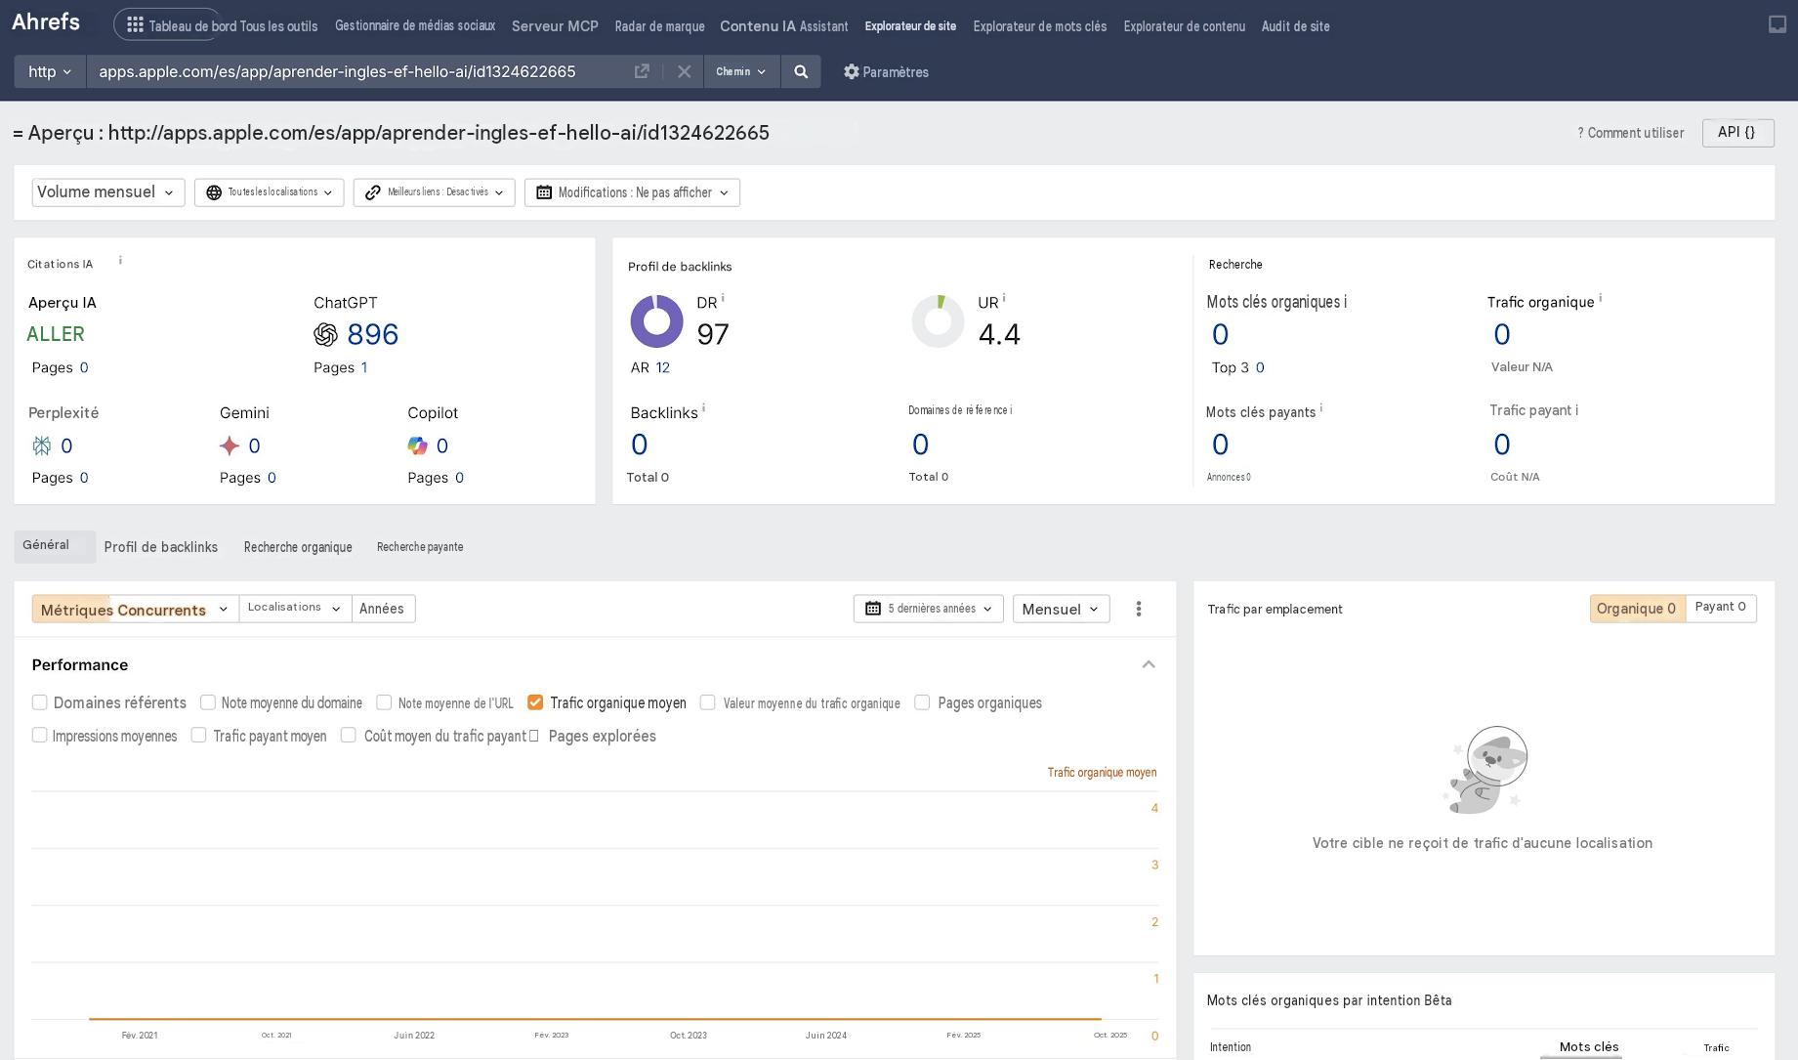1798x1060 pixels.
Task: Open Modifications : Ne pas afficher dropdown
Action: point(632,192)
